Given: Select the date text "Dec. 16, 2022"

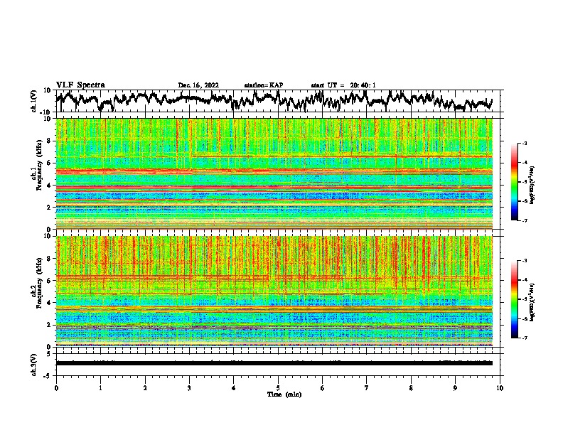Looking at the screenshot, I should pyautogui.click(x=198, y=85).
